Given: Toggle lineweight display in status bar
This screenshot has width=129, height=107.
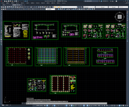Looking at the screenshot, I should 69,106.
